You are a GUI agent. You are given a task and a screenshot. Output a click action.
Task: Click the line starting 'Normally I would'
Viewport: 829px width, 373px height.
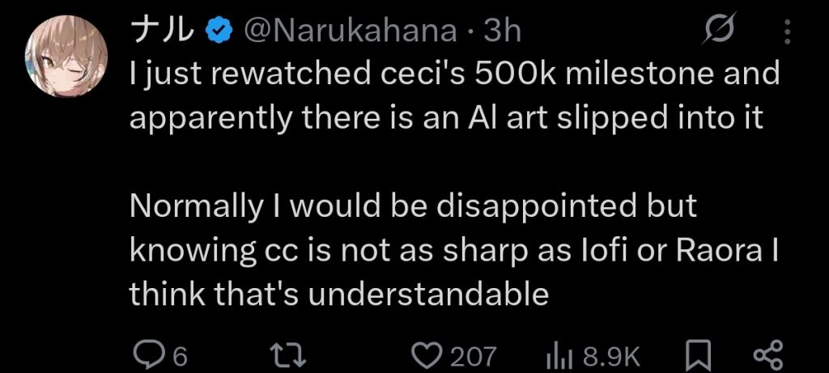pyautogui.click(x=413, y=206)
